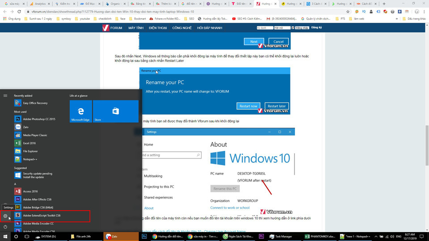This screenshot has height=241, width=429.
Task: Bookmark this page with star icon
Action: (348, 12)
